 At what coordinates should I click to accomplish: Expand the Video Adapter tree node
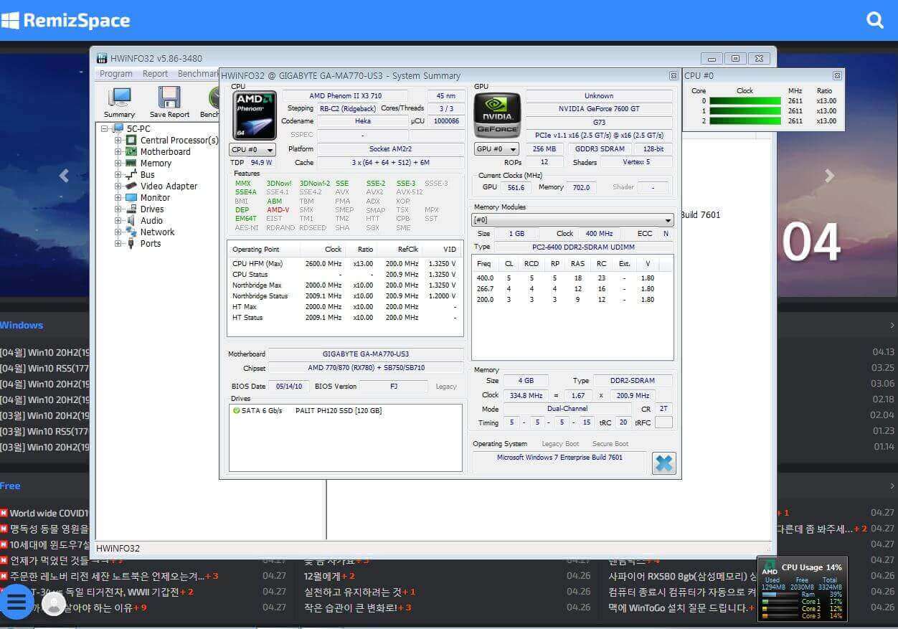pos(118,186)
